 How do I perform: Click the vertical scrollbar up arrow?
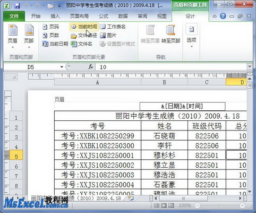point(250,79)
